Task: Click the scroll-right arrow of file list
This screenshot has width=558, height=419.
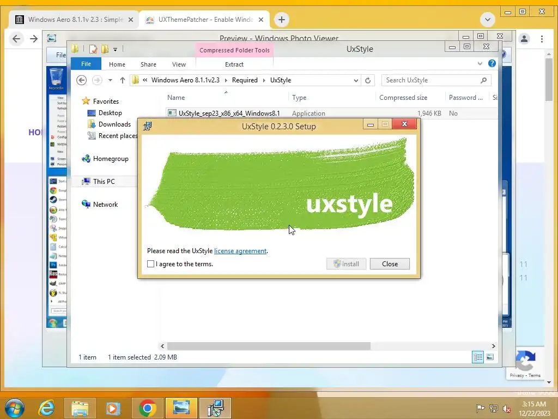Action: tap(493, 346)
